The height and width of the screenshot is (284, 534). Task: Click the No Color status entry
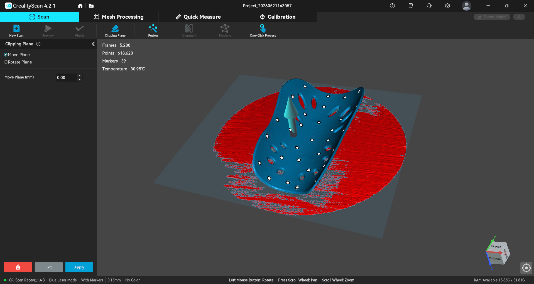click(x=133, y=280)
